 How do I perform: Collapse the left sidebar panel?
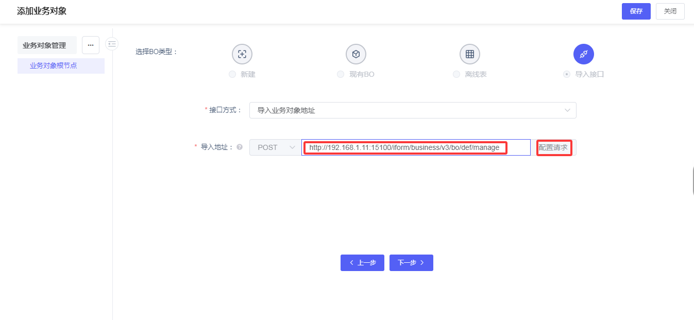[x=112, y=44]
